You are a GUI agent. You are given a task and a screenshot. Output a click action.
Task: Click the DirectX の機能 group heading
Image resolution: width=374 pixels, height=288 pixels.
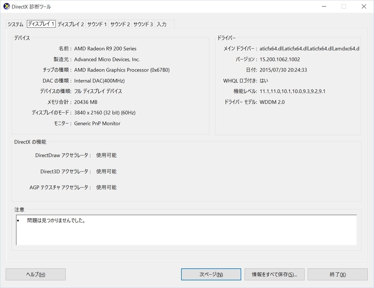coord(30,142)
